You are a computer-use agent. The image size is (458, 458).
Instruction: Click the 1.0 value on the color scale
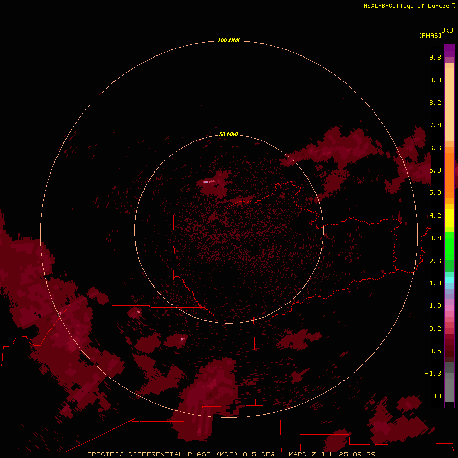click(435, 306)
